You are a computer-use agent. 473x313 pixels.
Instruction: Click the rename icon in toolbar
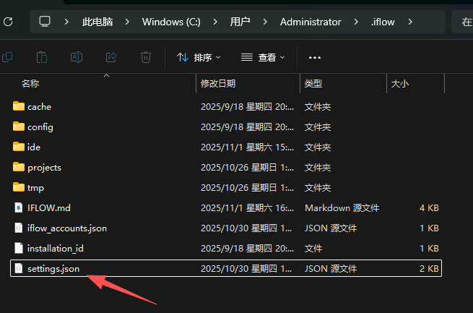(77, 56)
